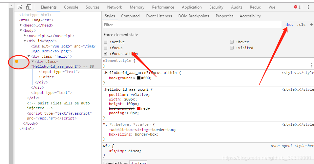This screenshot has height=164, width=314.
Task: Open the Audits tab
Action: (x=237, y=7)
